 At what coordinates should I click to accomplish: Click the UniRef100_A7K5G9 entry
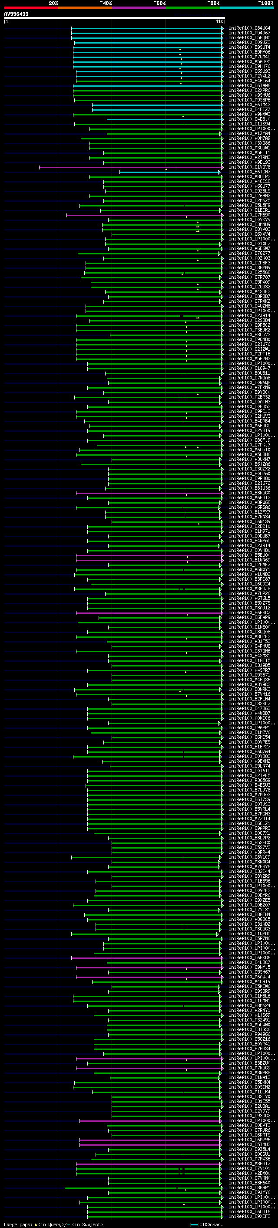(x=249, y=1068)
